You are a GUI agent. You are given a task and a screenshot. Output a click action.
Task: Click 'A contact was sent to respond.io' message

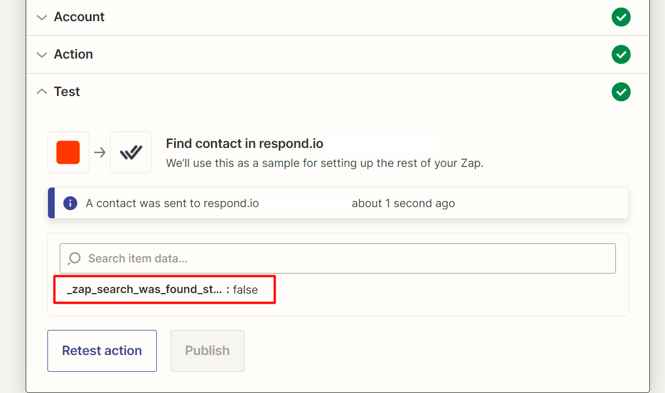pyautogui.click(x=172, y=203)
